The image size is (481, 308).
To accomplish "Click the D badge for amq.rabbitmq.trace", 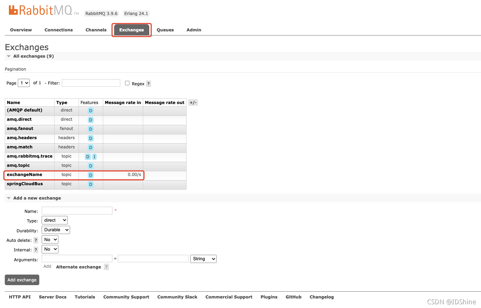I will click(88, 157).
